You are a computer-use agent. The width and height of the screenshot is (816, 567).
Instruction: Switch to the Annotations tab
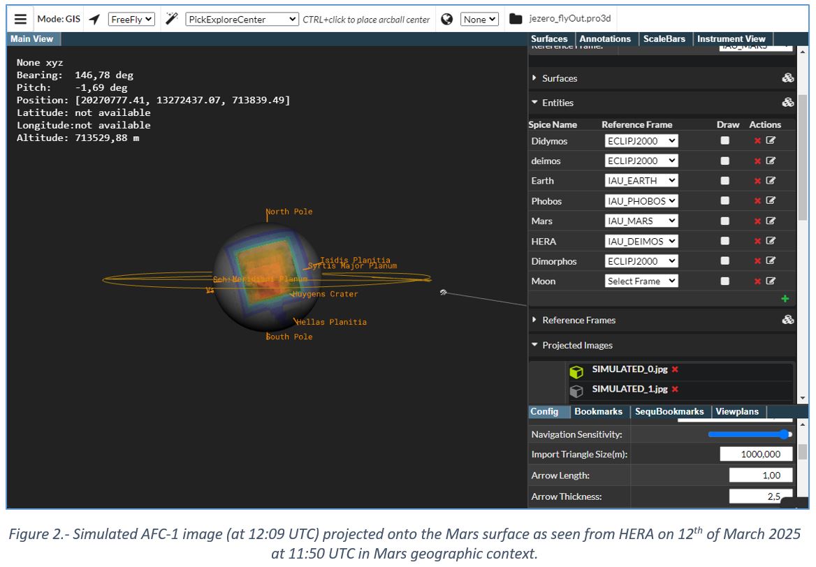tap(605, 39)
